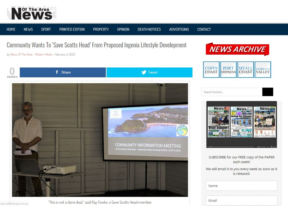Open DEATH NOTICES from the menu
This screenshot has width=288, height=206.
tap(149, 29)
